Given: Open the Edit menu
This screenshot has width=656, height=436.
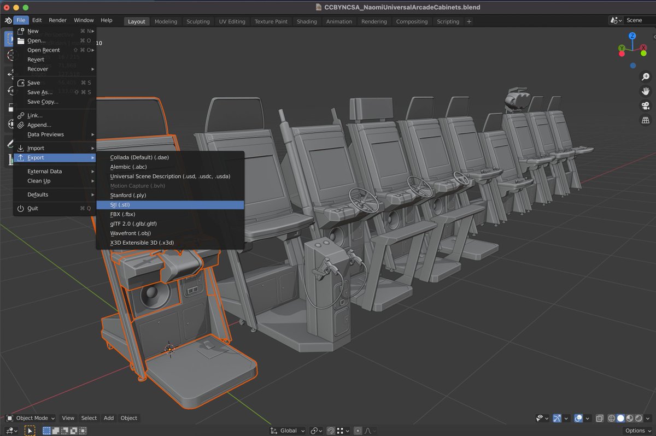Looking at the screenshot, I should (37, 20).
